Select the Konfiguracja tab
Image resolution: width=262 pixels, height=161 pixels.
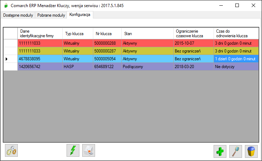[80, 15]
